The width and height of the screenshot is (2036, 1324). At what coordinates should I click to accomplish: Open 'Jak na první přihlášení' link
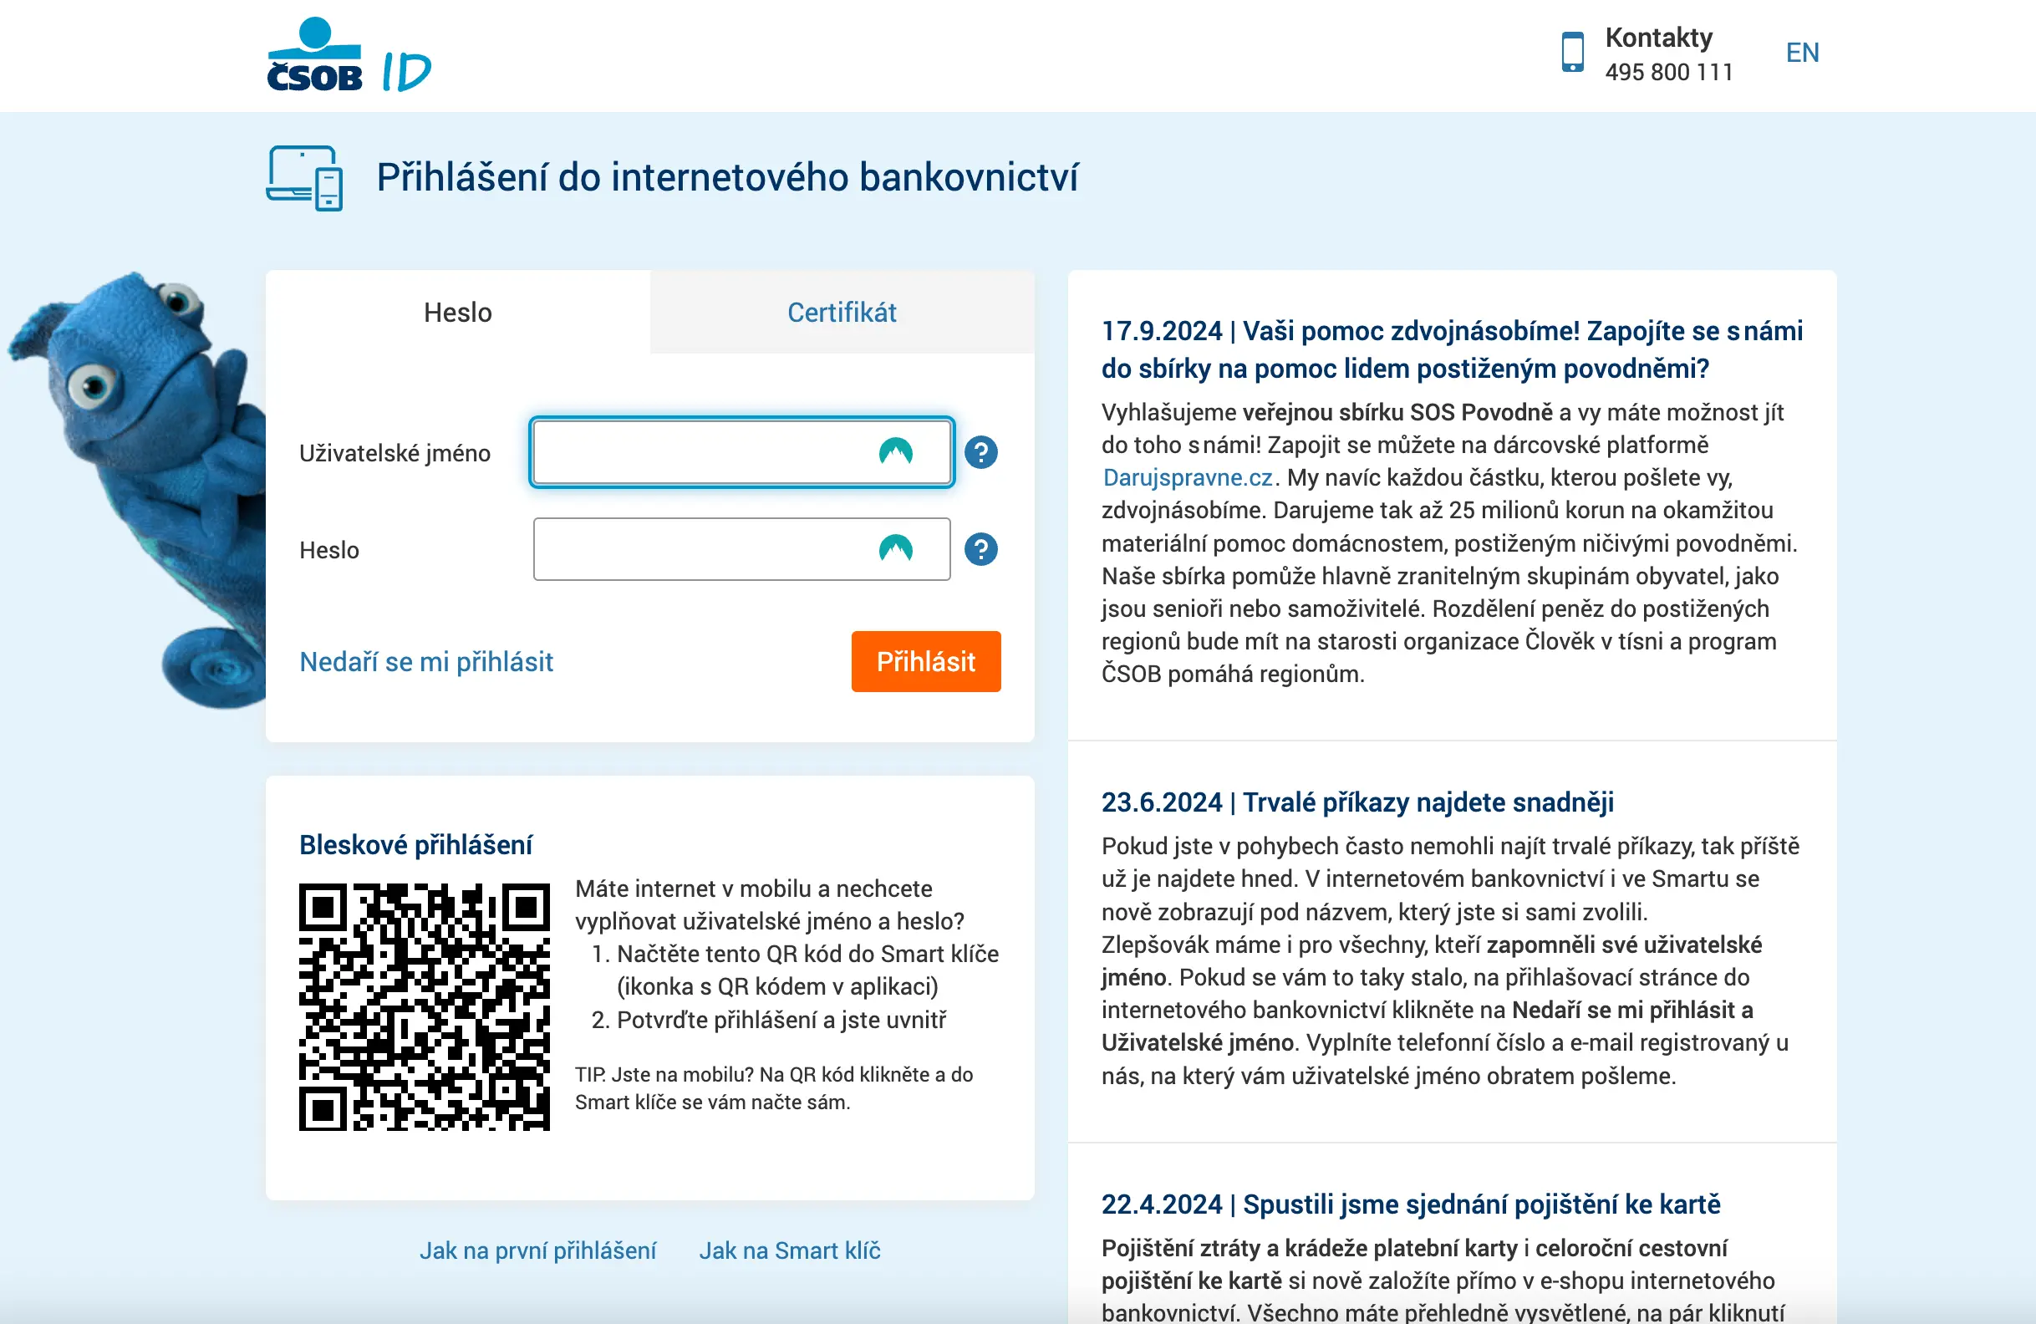coord(537,1250)
